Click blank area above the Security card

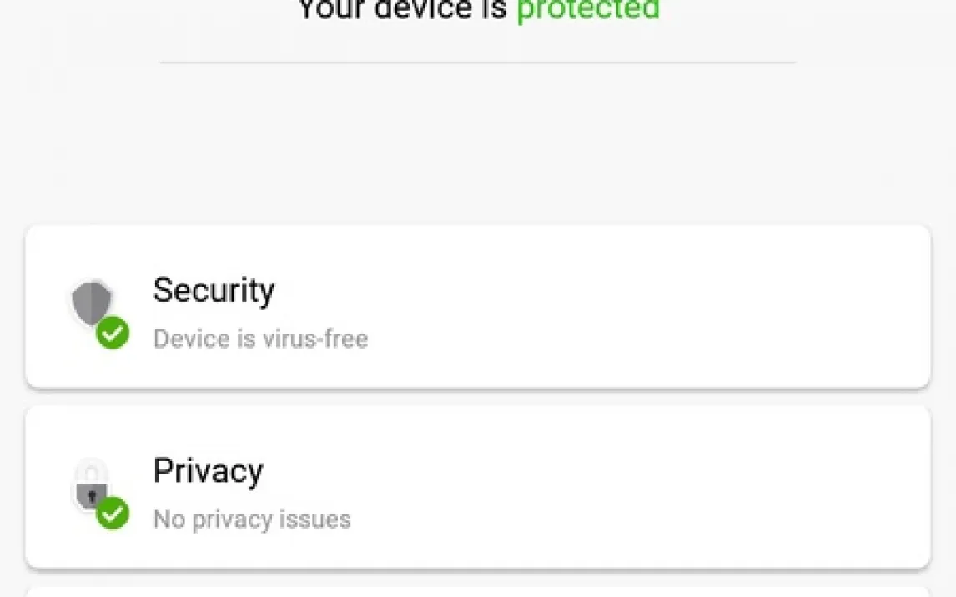(477, 150)
